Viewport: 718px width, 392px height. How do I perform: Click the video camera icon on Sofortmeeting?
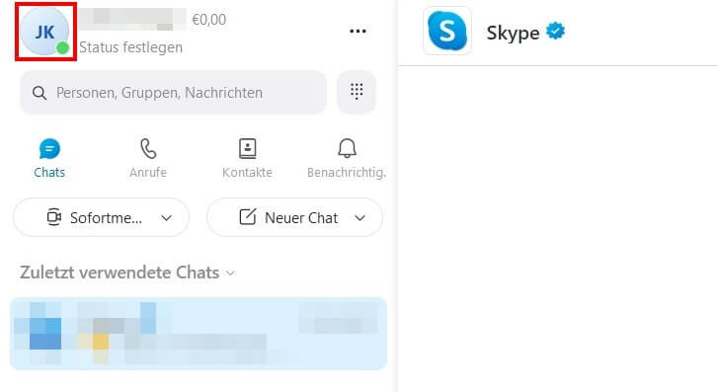click(x=54, y=217)
